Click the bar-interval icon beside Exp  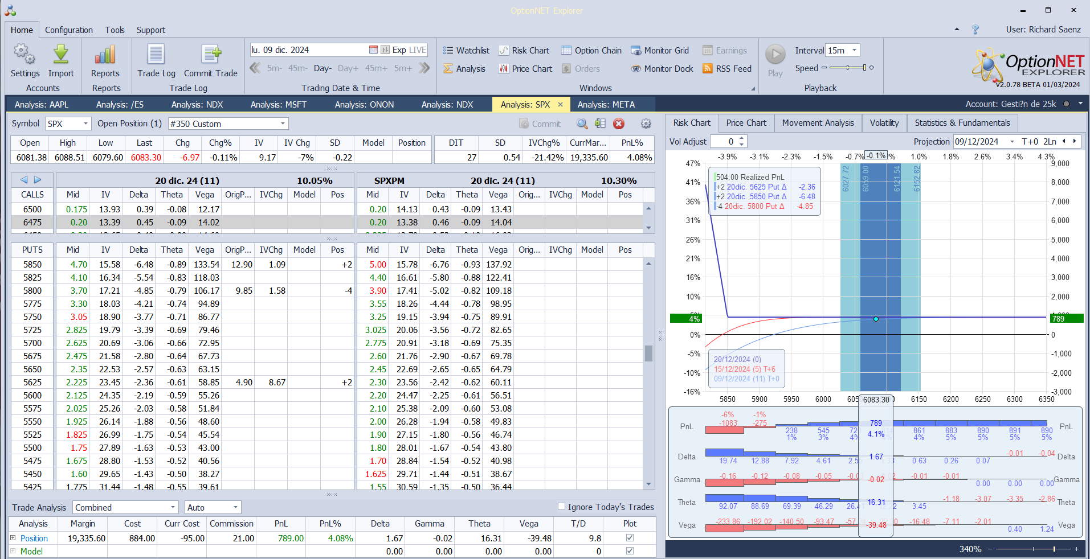385,50
